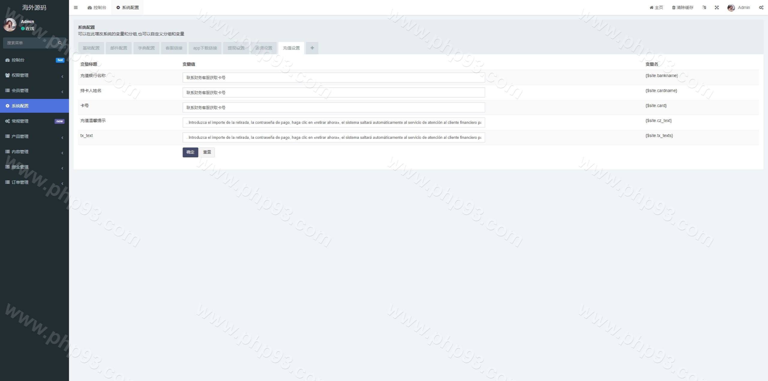The image size is (768, 381).
Task: Expand 资金管理 sidebar menu
Action: coord(34,167)
